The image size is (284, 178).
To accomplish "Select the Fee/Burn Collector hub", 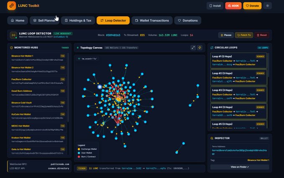I will (x=38, y=81).
